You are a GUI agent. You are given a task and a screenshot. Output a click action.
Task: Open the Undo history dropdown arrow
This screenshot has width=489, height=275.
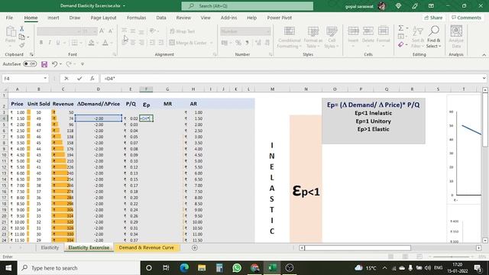coord(60,64)
